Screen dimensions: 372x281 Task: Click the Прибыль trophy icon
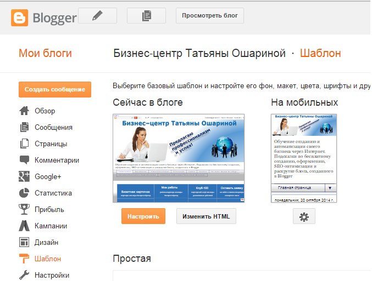tap(24, 209)
